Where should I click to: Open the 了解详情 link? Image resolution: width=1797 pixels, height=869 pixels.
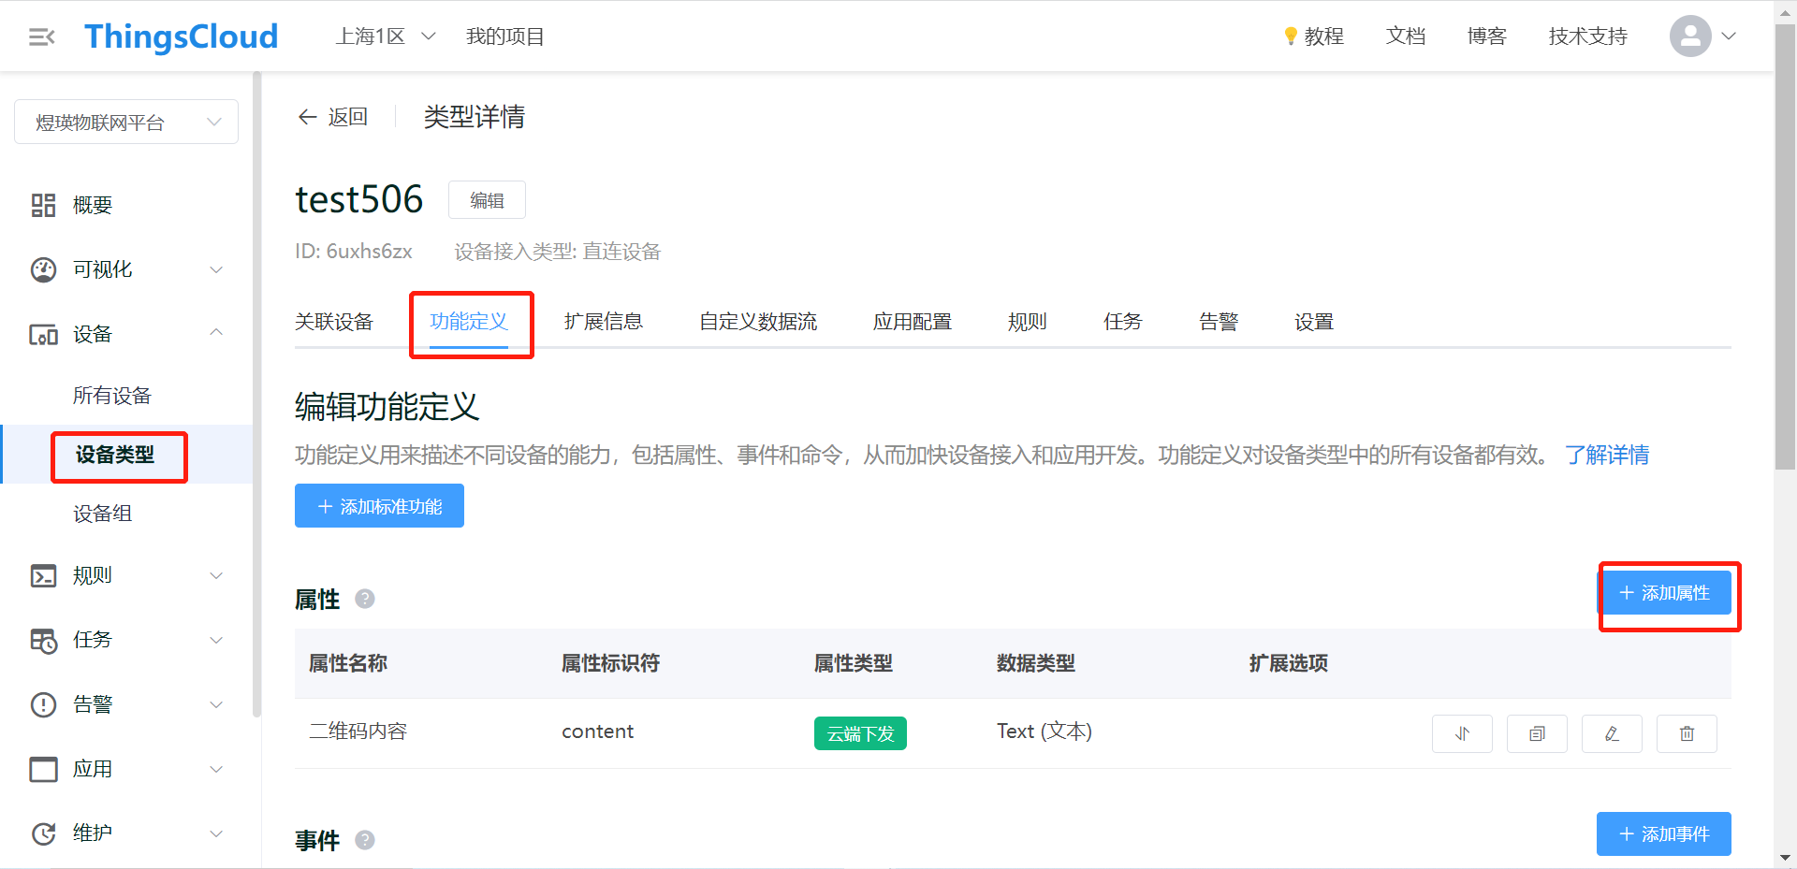coord(1607,456)
